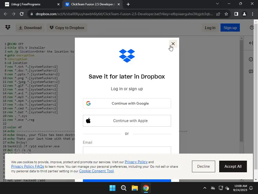Close the ClickTeam Fusion tab
258x194 pixels.
pyautogui.click(x=118, y=4)
